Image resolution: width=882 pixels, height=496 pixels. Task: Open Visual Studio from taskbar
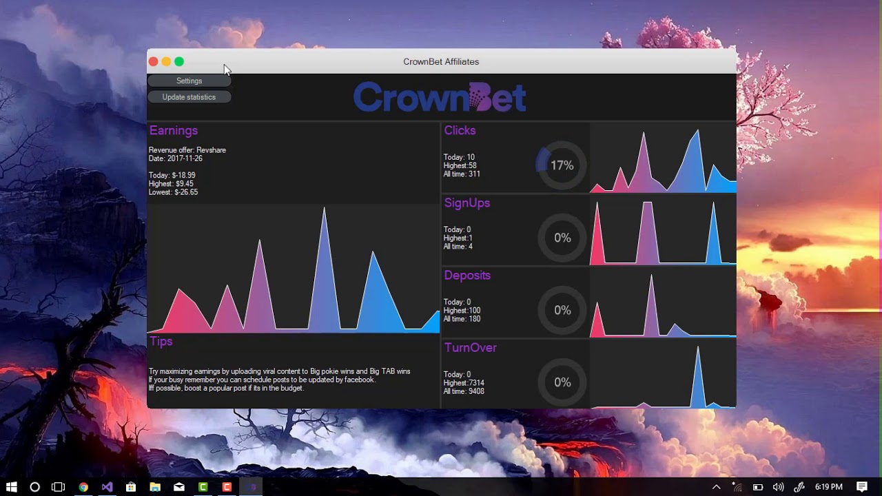click(107, 487)
